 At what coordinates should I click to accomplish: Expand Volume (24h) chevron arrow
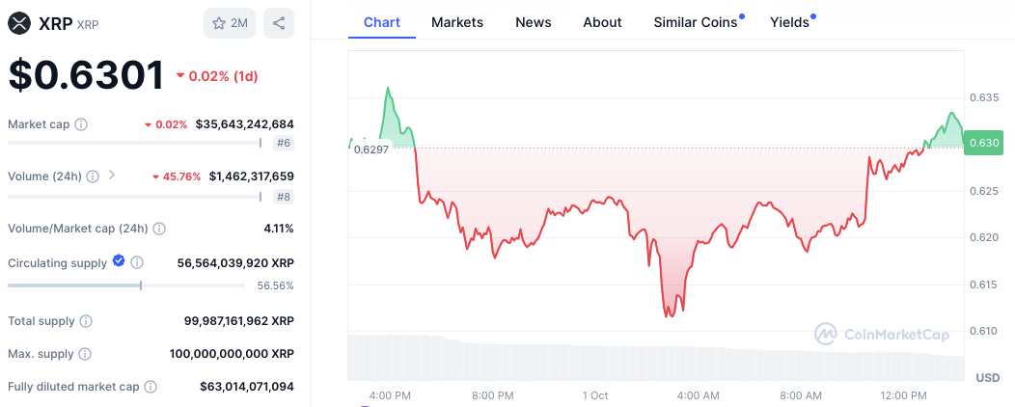[112, 176]
